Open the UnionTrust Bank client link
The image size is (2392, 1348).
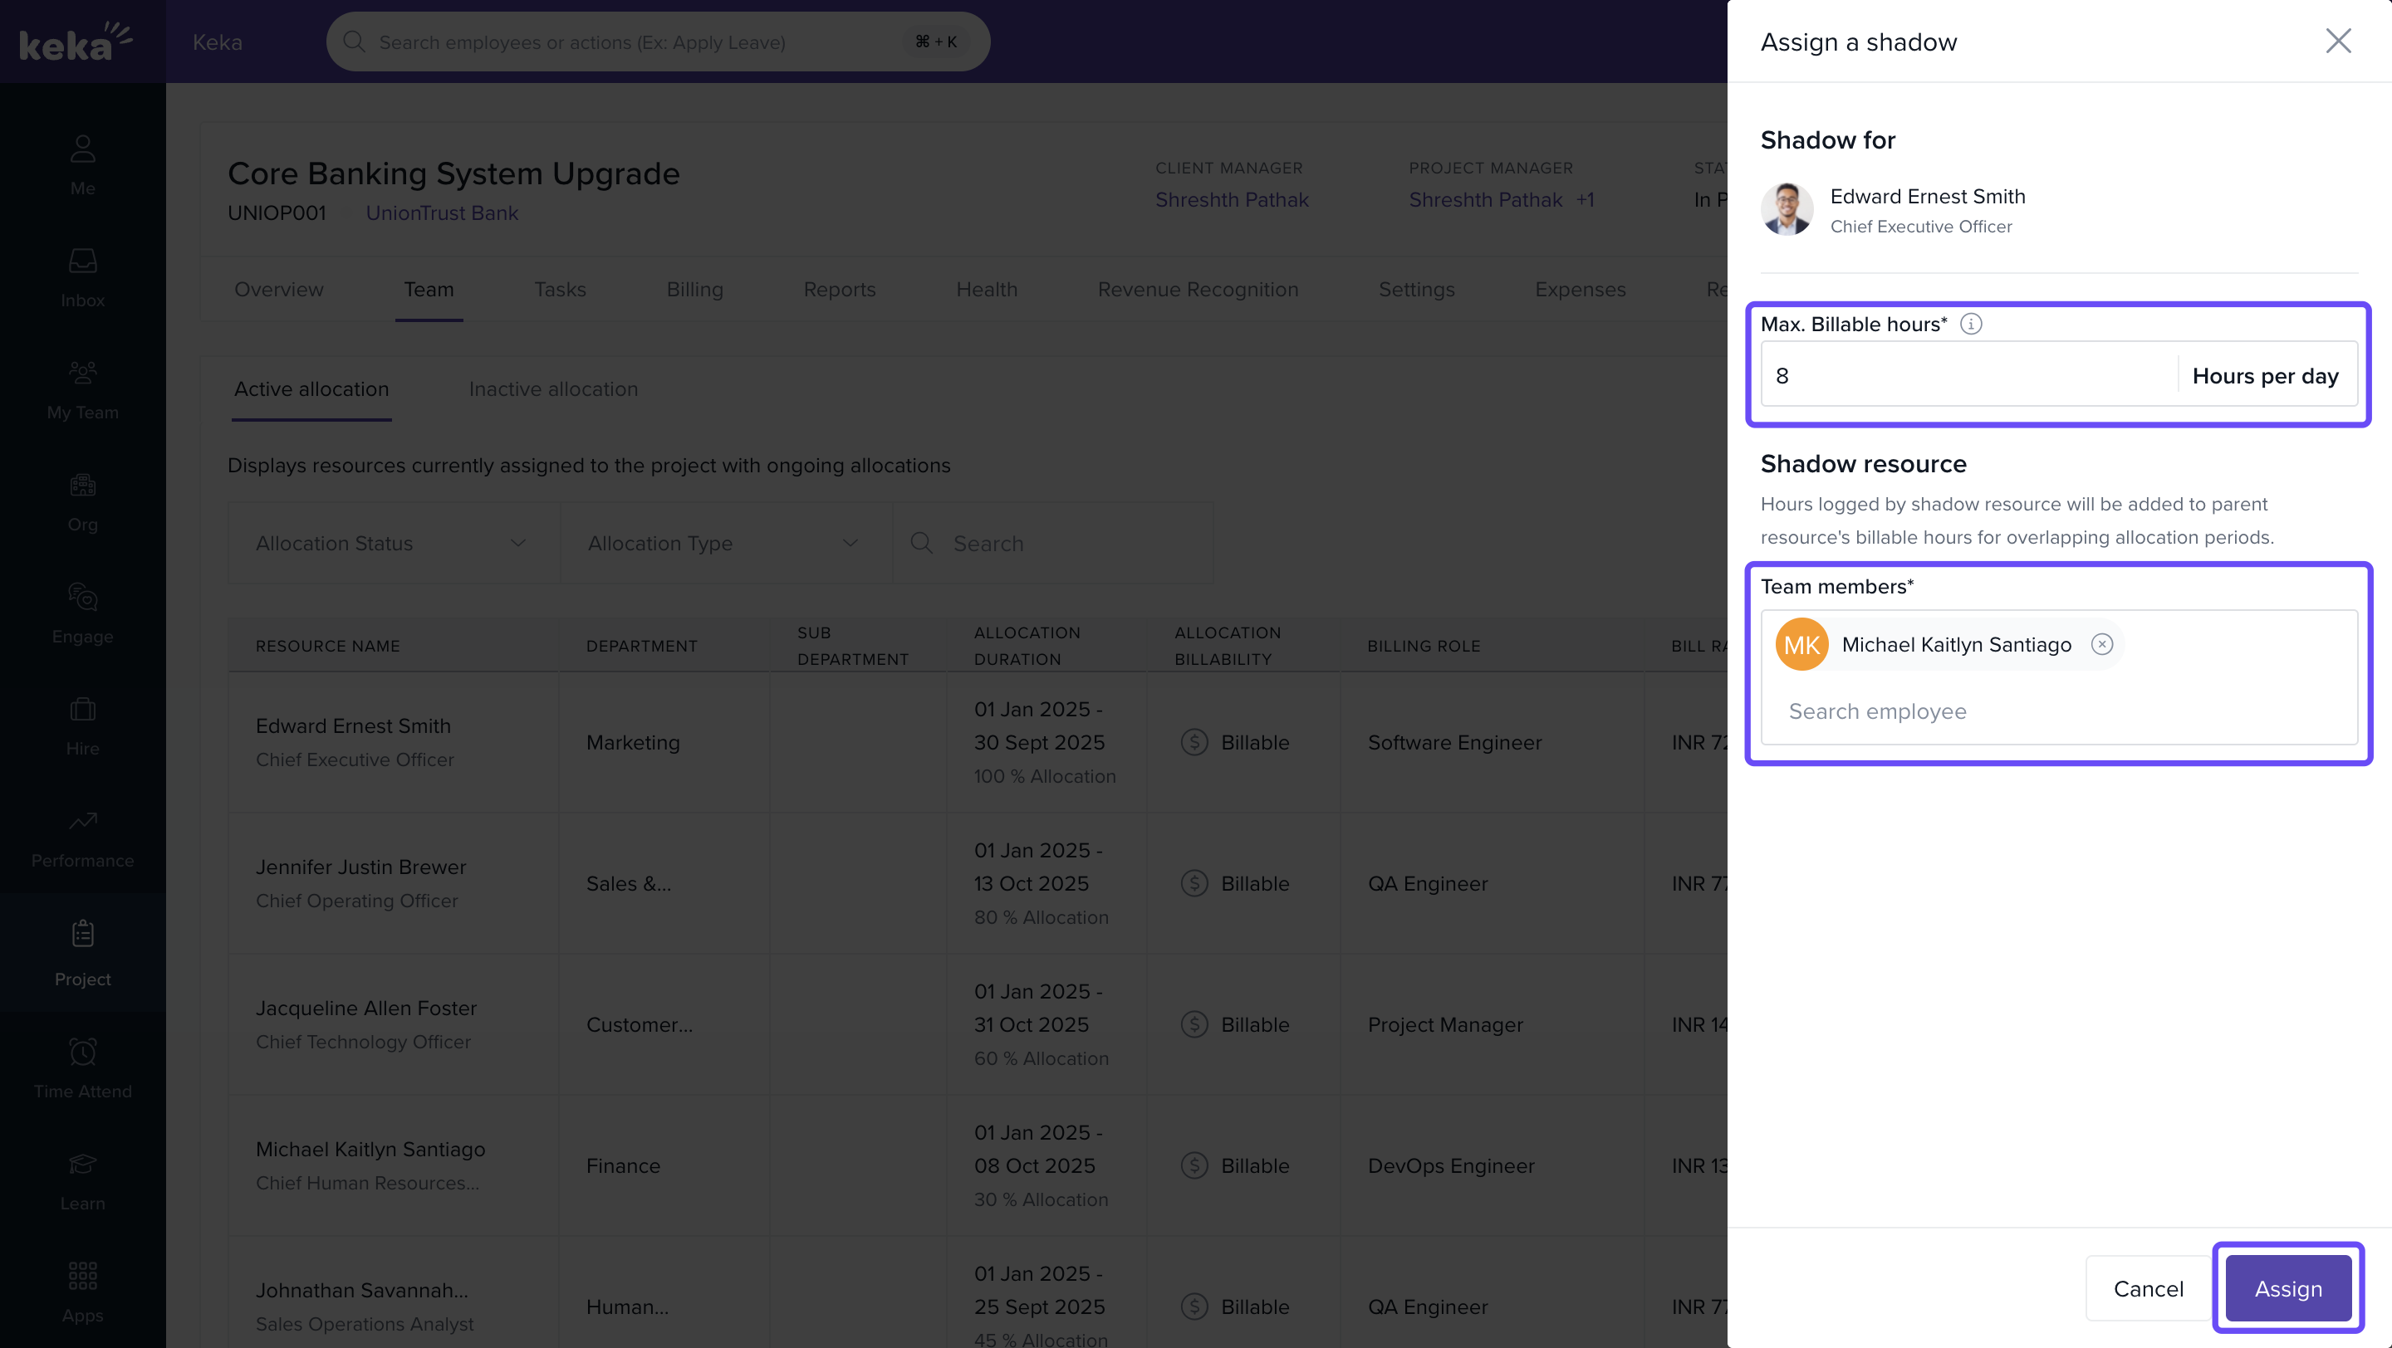(441, 212)
